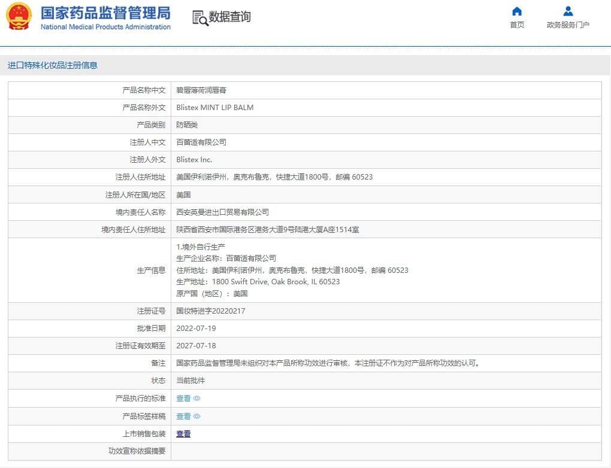Image resolution: width=611 pixels, height=468 pixels.
Task: Select the Blistex MINT LIP BALM product name
Action: click(215, 108)
